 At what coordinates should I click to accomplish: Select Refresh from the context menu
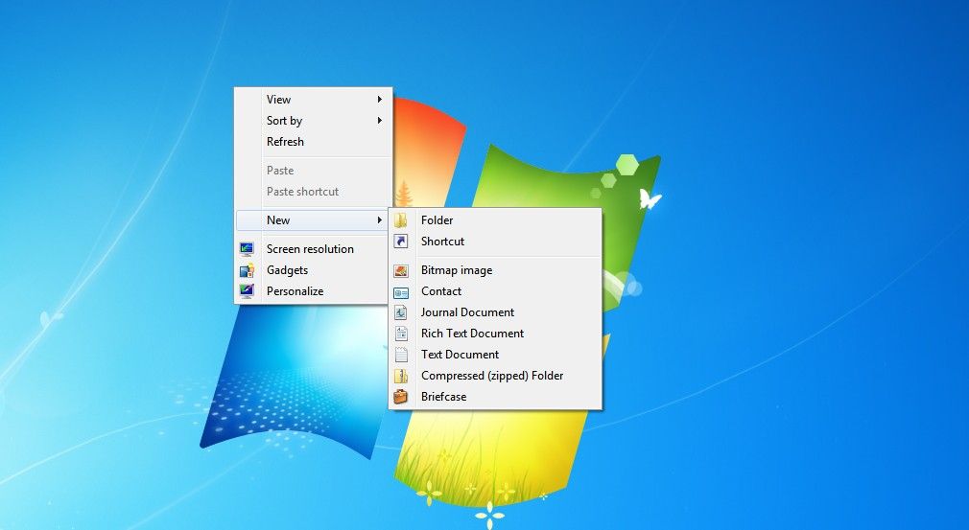coord(285,142)
